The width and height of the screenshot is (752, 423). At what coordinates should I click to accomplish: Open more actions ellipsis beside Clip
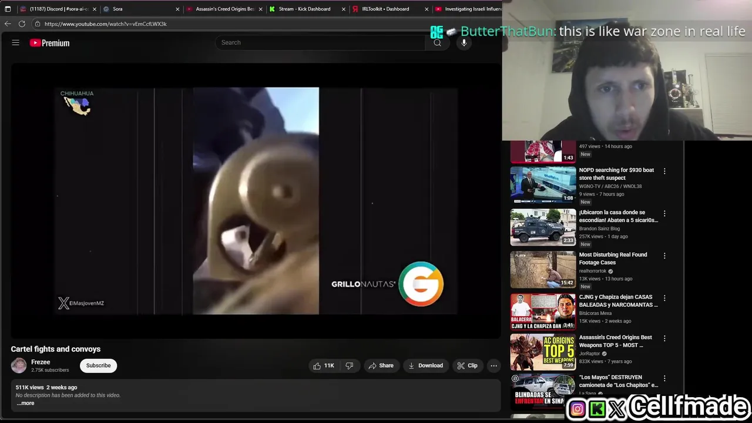[x=493, y=365]
